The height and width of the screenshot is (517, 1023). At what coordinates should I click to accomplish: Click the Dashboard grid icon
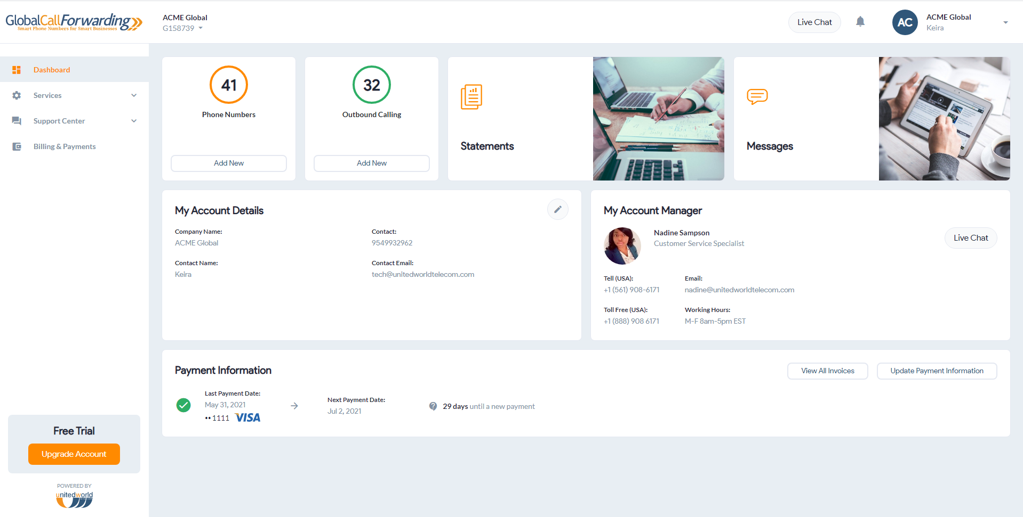coord(17,69)
